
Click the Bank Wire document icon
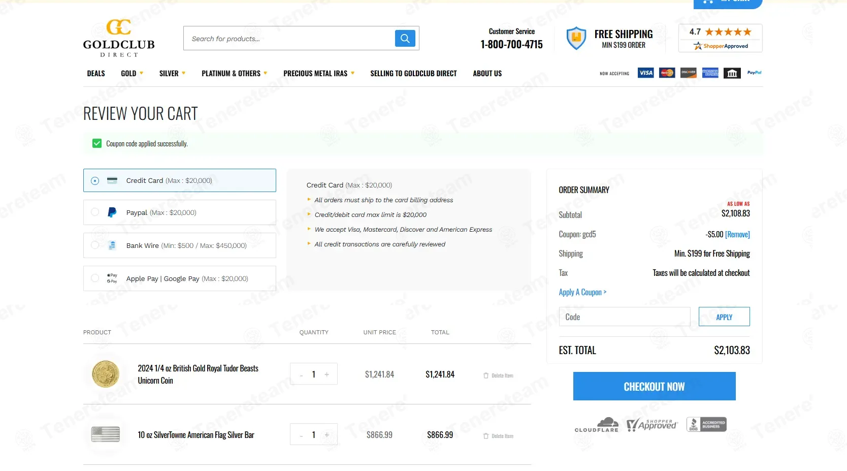pos(112,245)
